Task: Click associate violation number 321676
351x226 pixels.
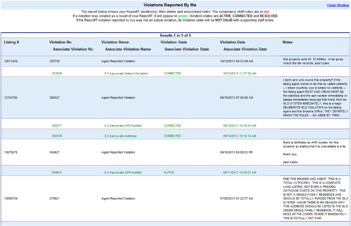Action: [57, 74]
